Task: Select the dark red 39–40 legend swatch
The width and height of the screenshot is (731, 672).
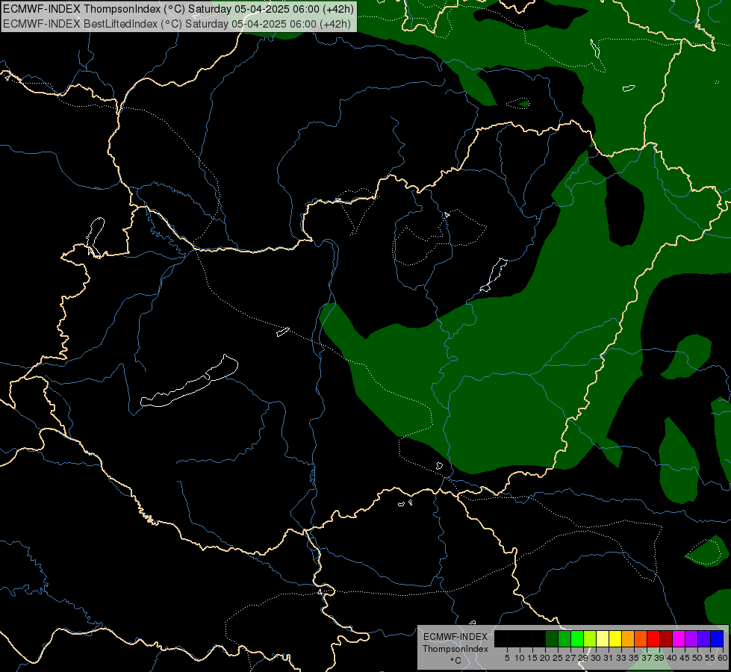Action: pos(666,638)
